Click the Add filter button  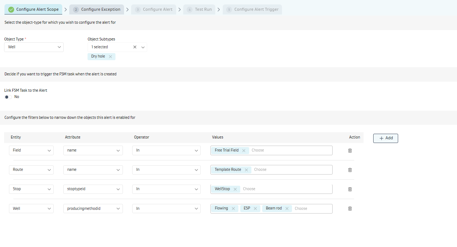point(385,138)
